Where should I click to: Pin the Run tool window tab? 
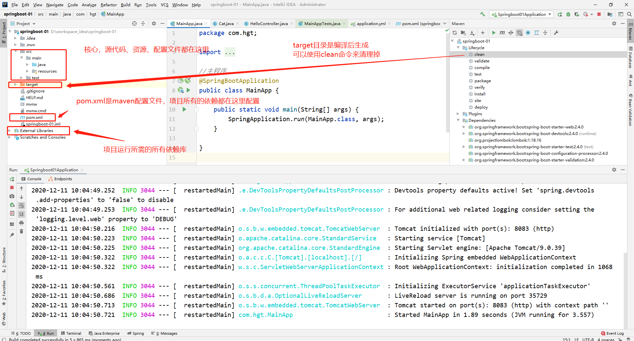[12, 235]
